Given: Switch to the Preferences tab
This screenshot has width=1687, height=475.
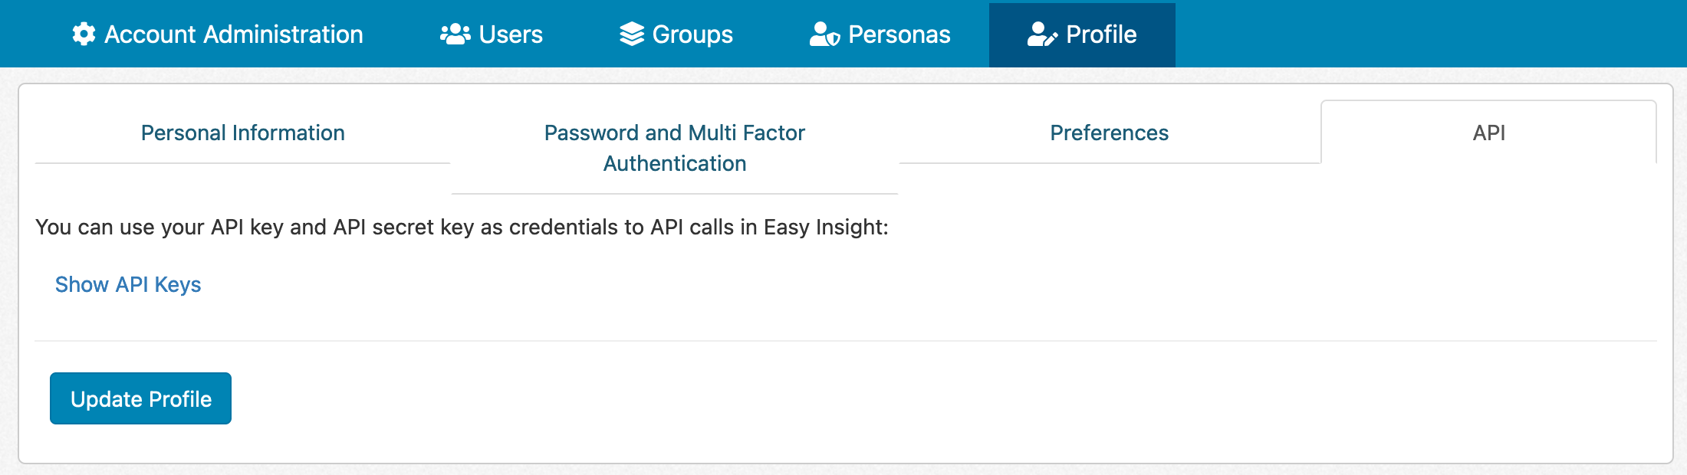Looking at the screenshot, I should pos(1109,133).
